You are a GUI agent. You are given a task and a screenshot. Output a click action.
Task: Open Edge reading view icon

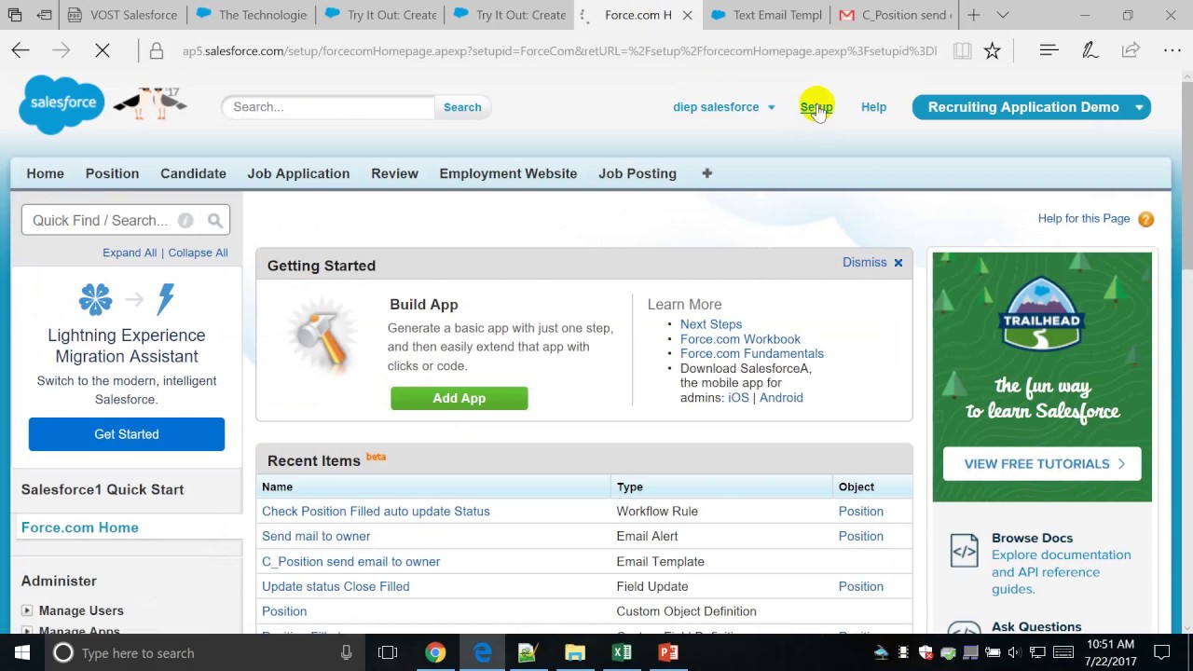962,51
